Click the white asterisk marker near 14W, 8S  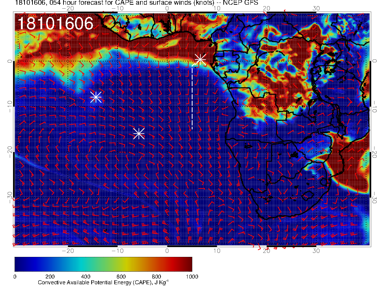(96, 97)
